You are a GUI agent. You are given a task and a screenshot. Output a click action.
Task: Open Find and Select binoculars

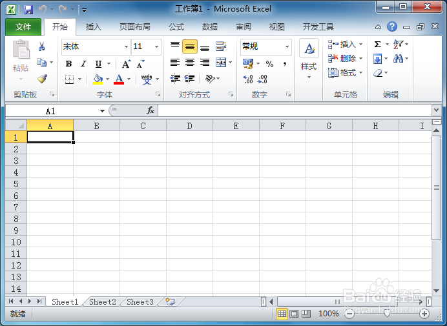click(x=399, y=59)
